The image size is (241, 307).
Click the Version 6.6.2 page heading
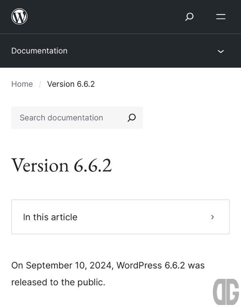61,165
